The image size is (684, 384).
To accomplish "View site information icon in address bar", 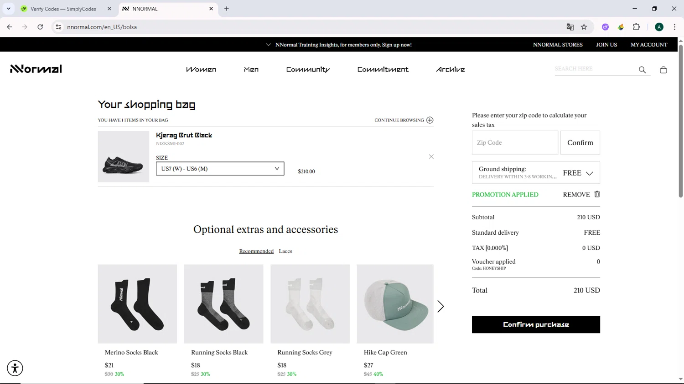I will [58, 27].
